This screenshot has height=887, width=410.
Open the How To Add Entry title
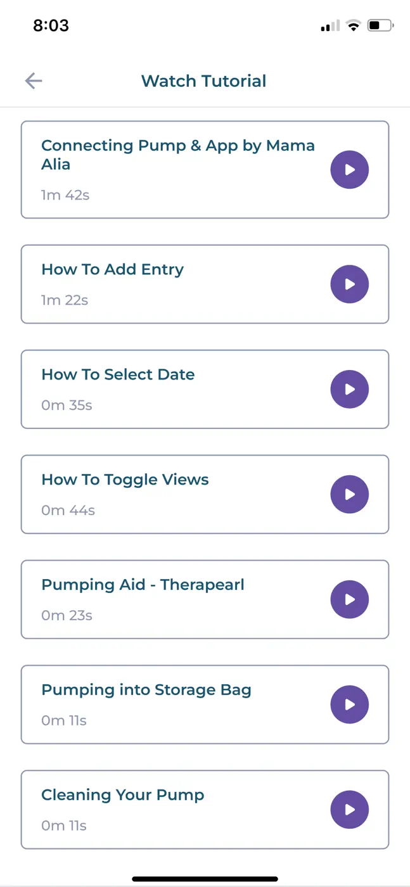[x=113, y=269]
